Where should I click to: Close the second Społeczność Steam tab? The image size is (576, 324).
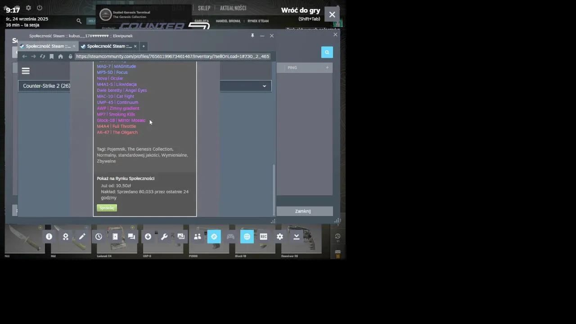135,46
